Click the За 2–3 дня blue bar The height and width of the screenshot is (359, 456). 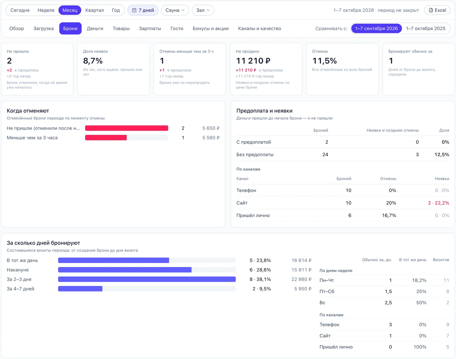point(147,279)
